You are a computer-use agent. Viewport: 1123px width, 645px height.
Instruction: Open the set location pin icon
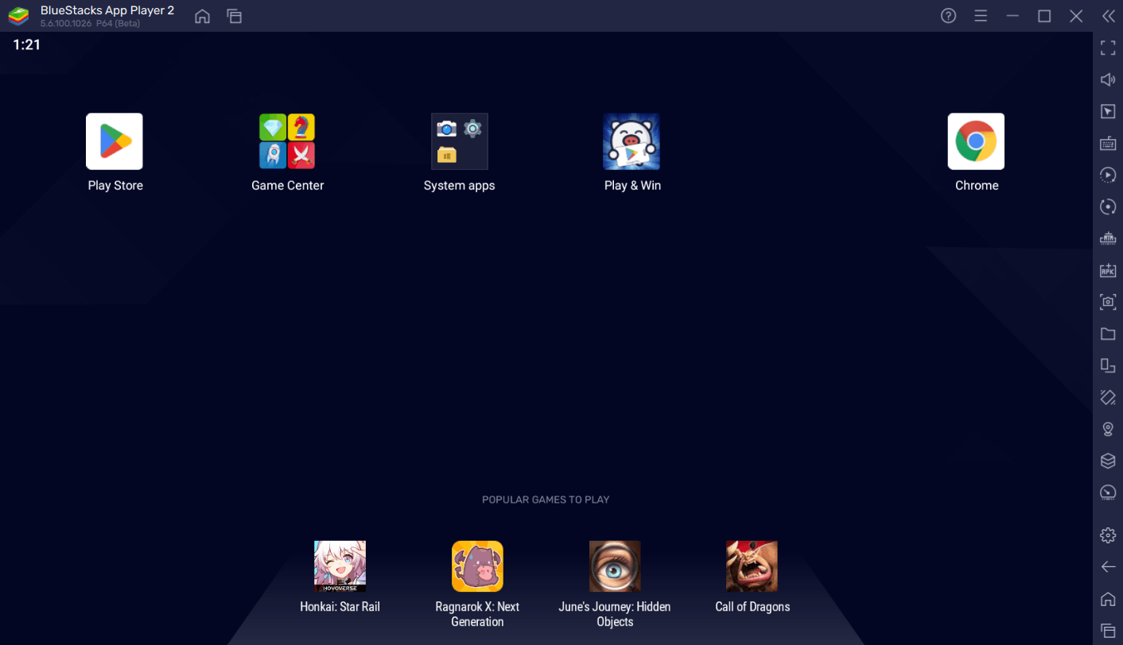click(x=1108, y=429)
